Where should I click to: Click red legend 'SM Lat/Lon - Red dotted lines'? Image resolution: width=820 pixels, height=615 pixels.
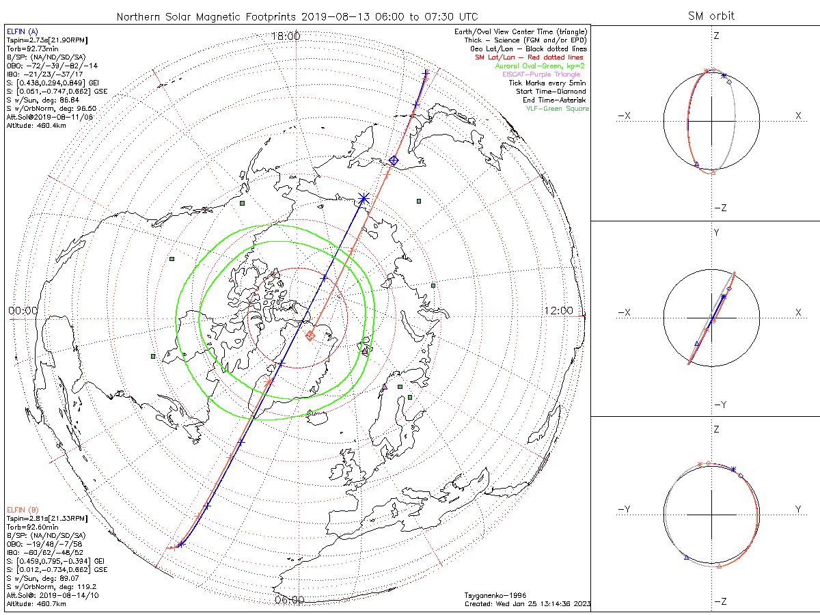click(x=531, y=57)
